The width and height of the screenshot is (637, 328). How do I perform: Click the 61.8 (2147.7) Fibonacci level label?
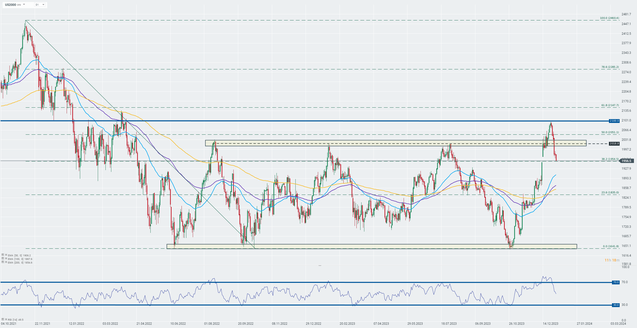610,105
